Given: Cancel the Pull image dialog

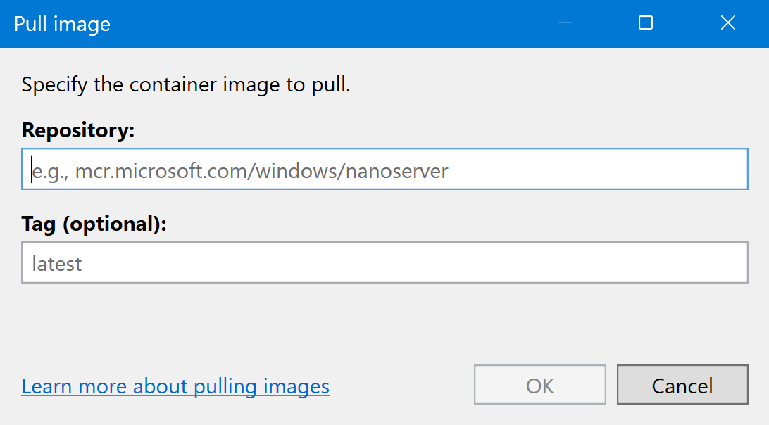Looking at the screenshot, I should [682, 385].
